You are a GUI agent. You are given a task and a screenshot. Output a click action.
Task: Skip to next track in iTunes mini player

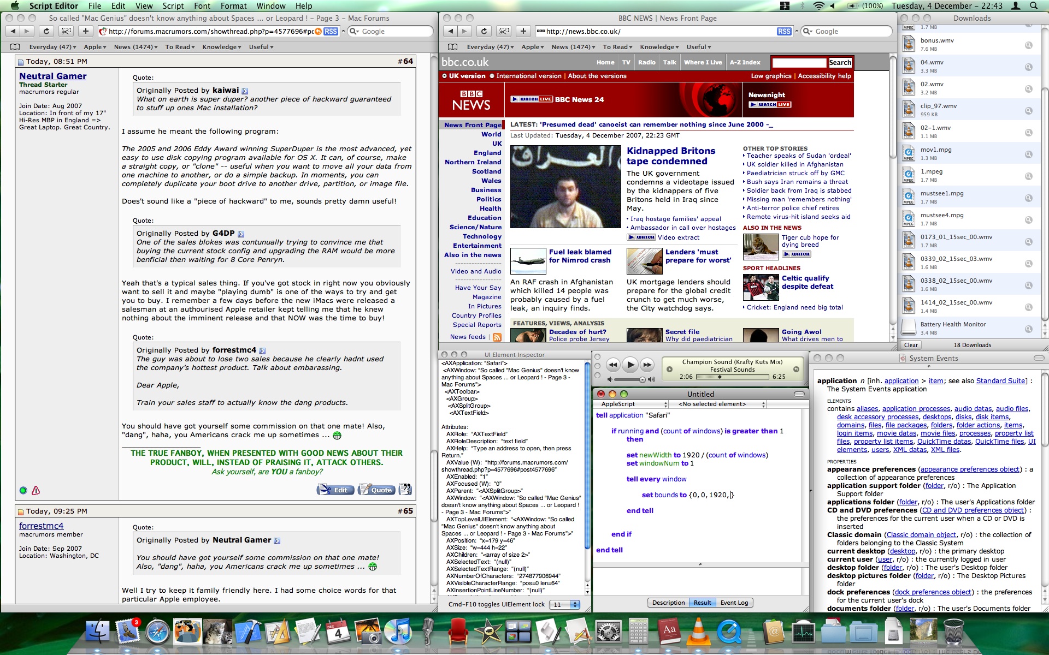(x=647, y=365)
